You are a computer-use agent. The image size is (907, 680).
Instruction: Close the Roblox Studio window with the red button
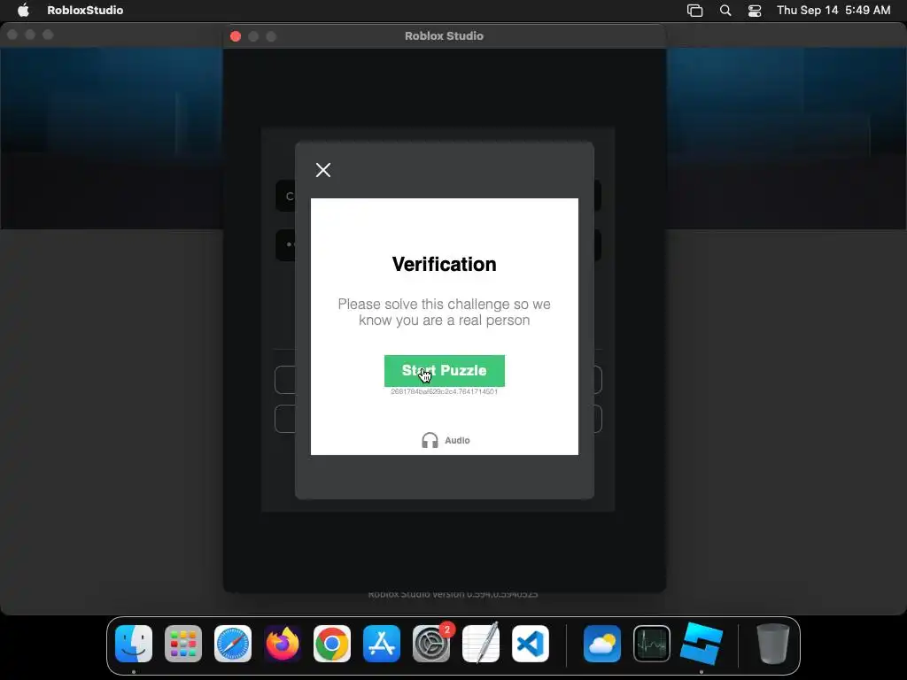[x=236, y=36]
